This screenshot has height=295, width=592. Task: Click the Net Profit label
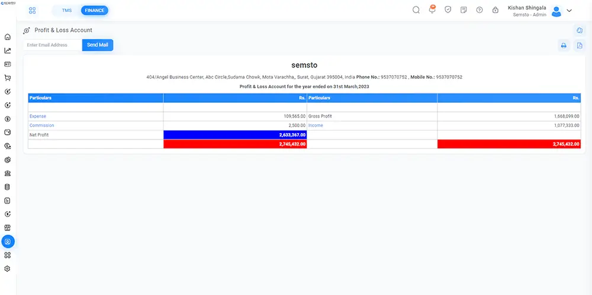coord(39,135)
